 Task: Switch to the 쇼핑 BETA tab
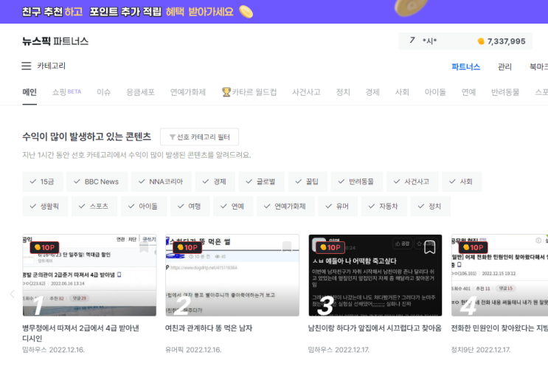pos(66,92)
